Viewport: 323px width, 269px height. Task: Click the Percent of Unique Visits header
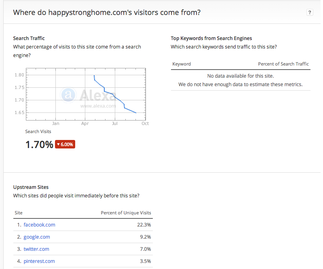(126, 213)
